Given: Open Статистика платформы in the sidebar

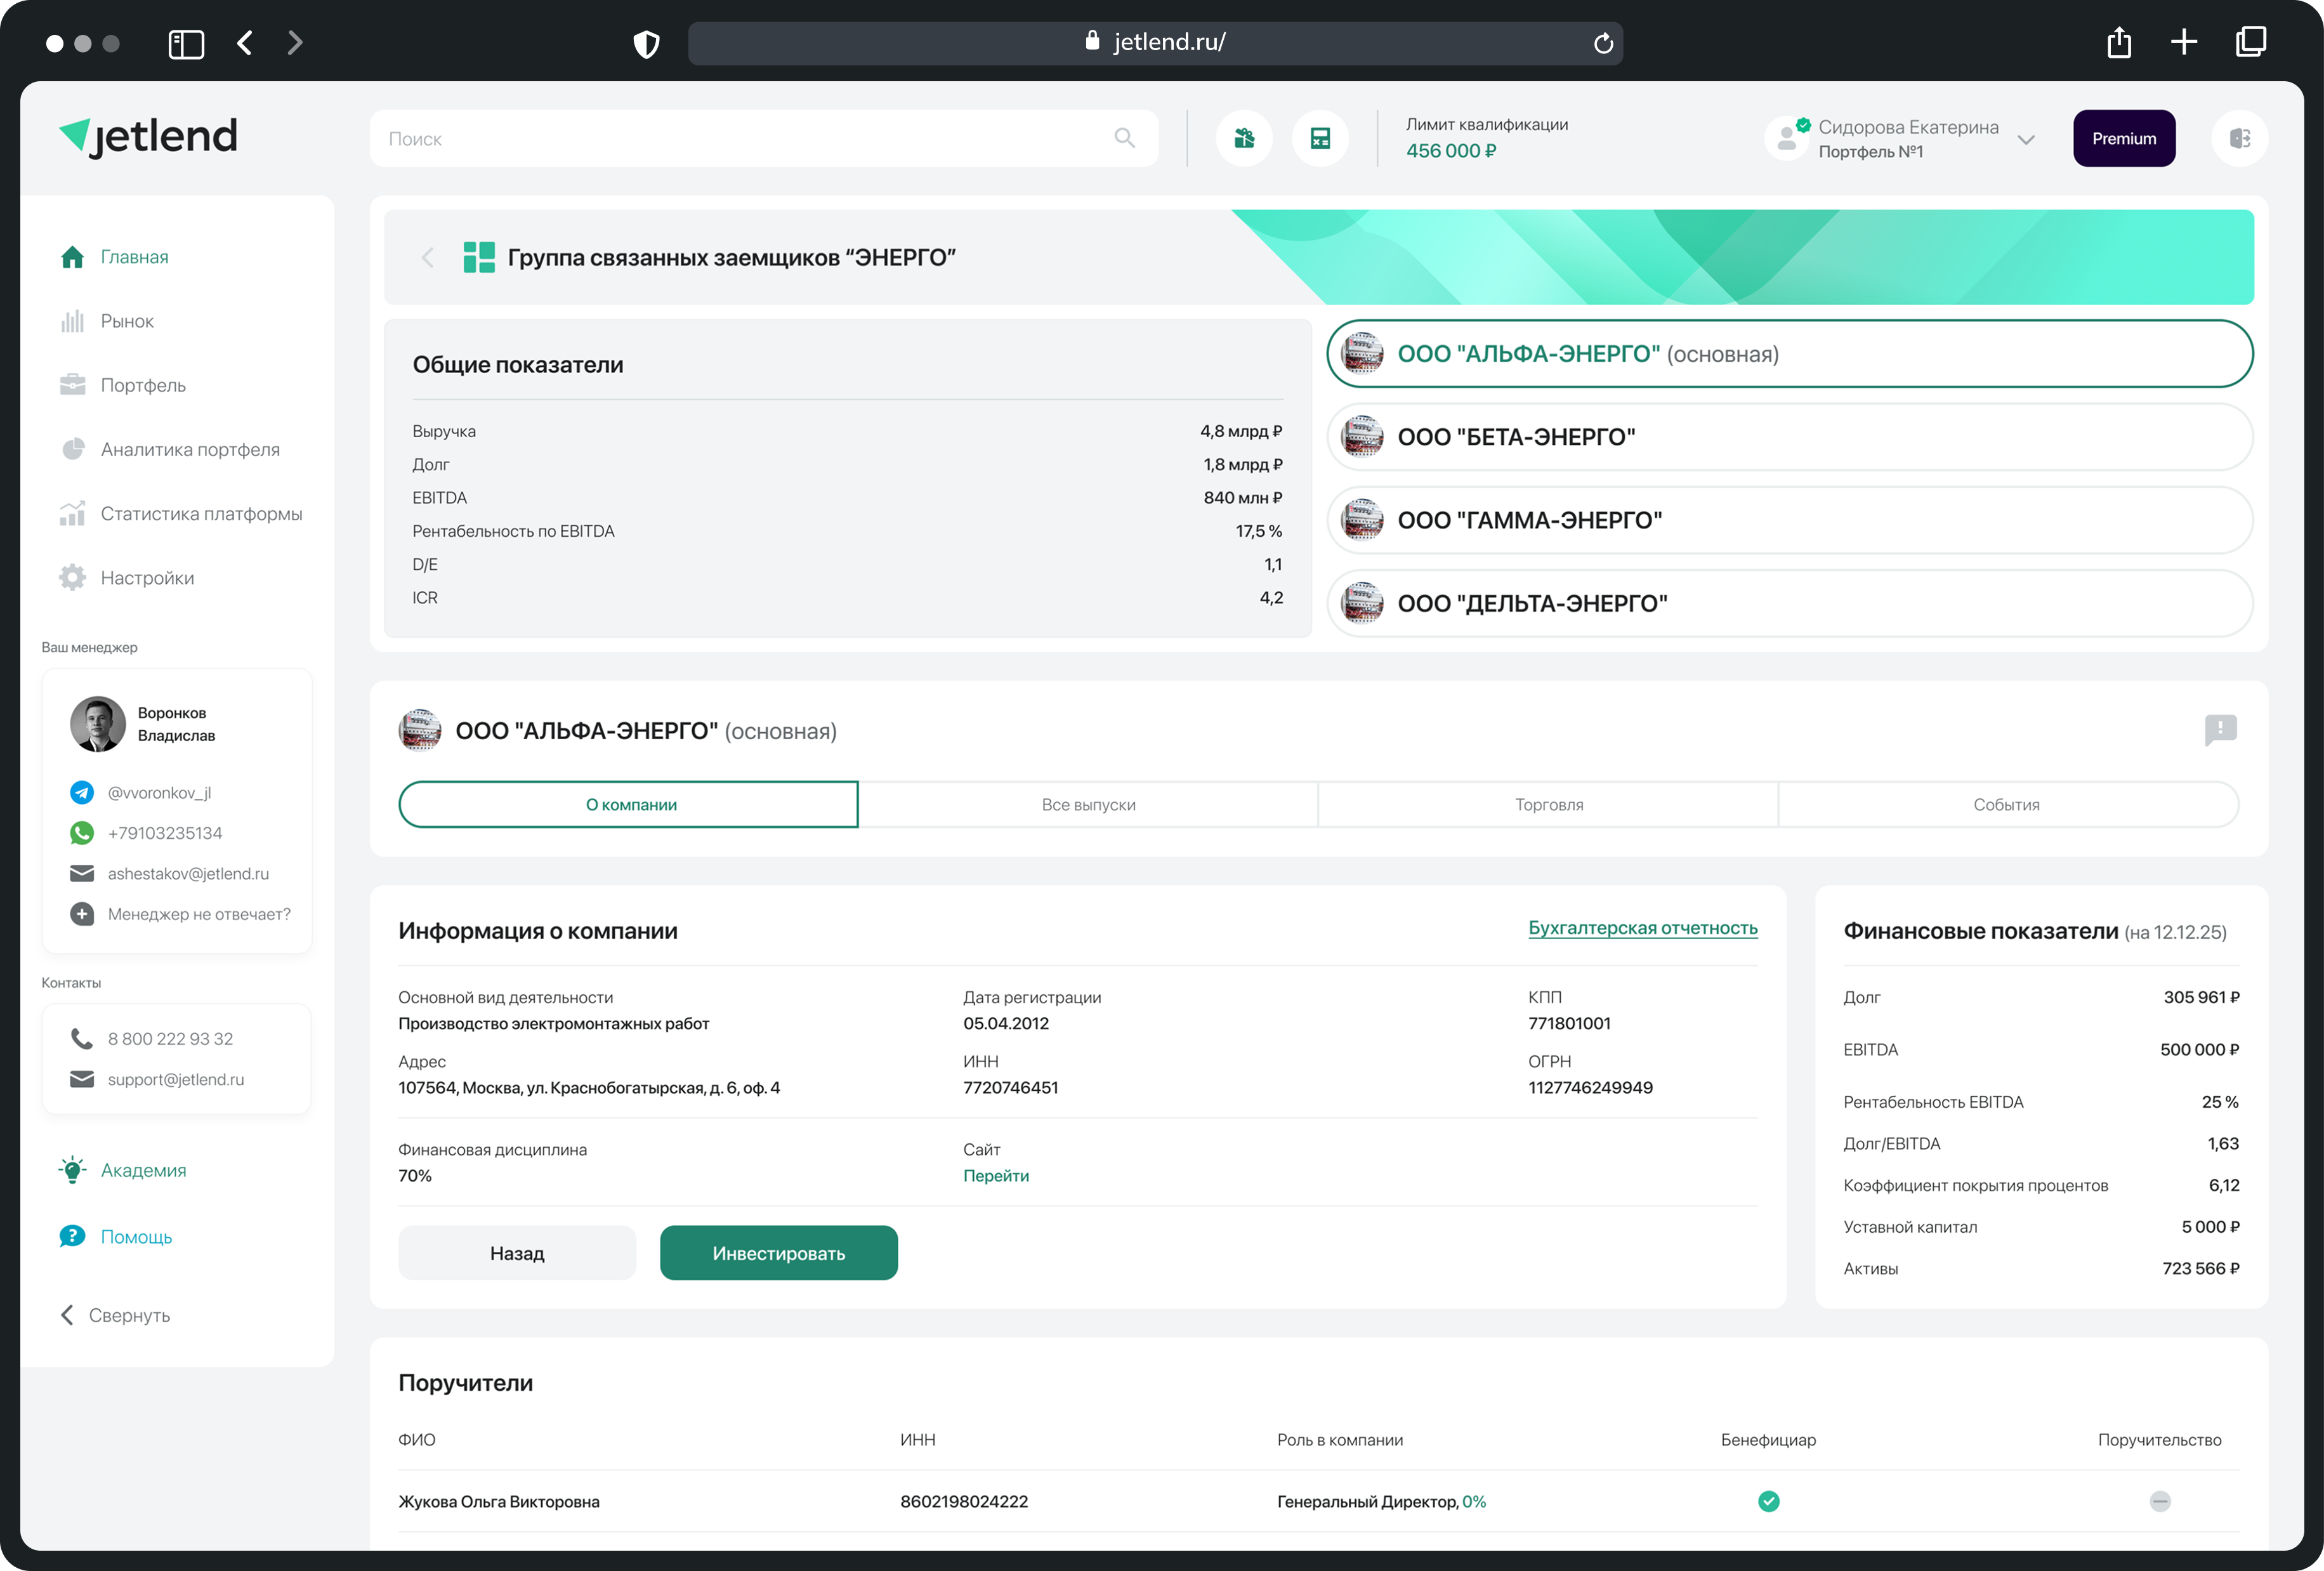Looking at the screenshot, I should click(180, 514).
